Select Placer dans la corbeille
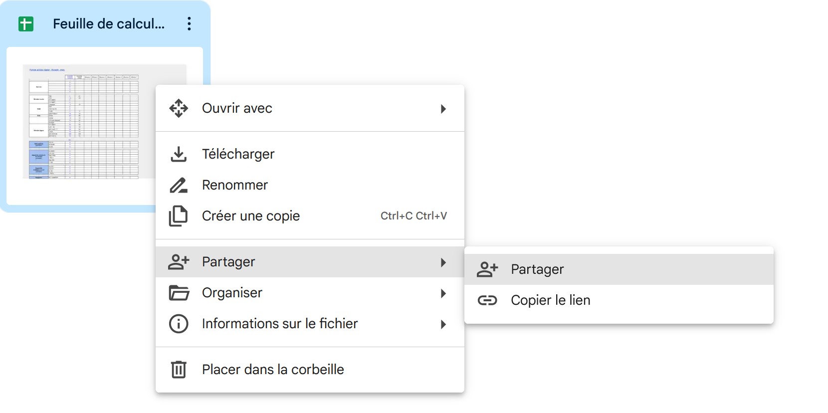Screen dimensions: 828x413 (x=310, y=370)
